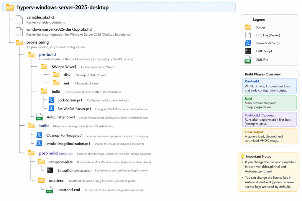Click the blue Pre-build phase box
Screen dimensions: 302x201
click(x=269, y=86)
